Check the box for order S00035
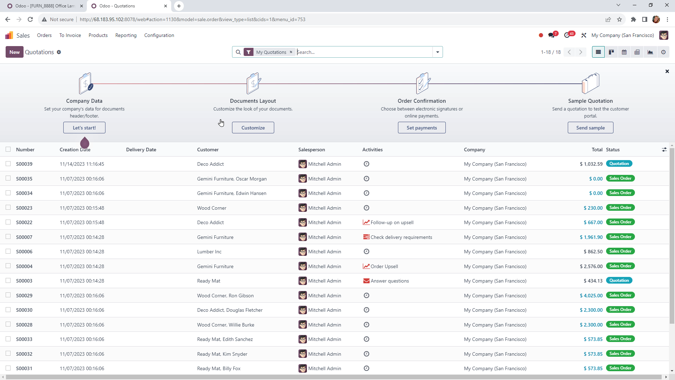675x380 pixels. (x=8, y=178)
